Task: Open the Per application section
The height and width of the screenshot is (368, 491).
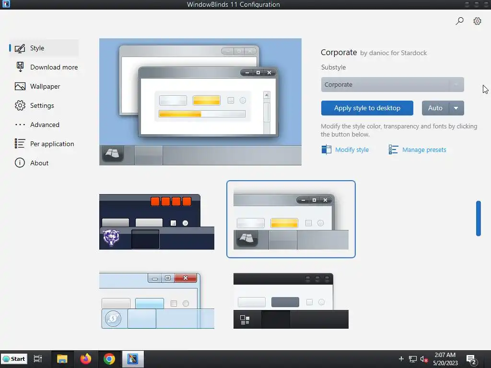Action: coord(45,144)
